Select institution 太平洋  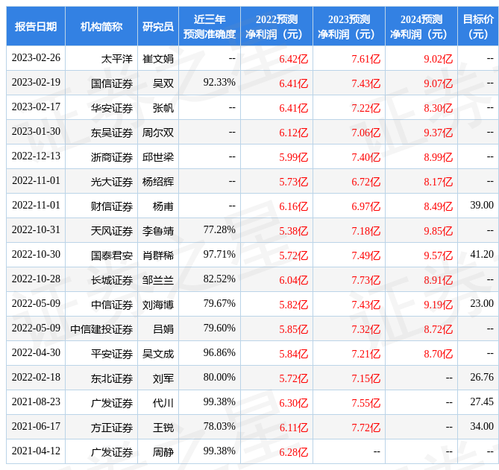[x=116, y=59]
